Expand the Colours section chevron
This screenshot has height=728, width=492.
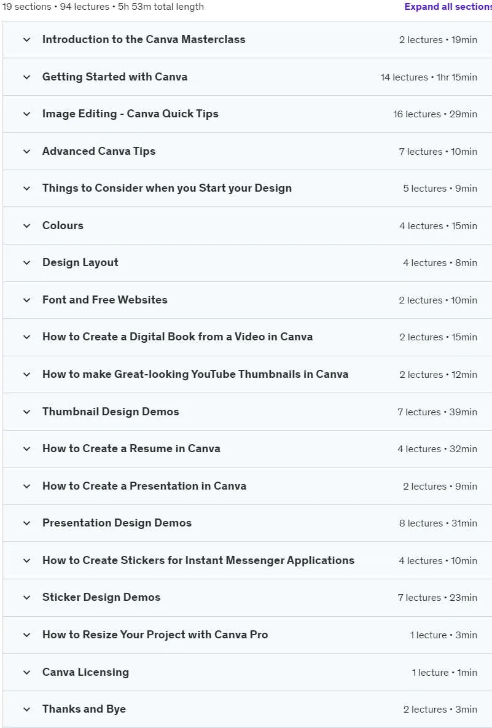click(27, 225)
